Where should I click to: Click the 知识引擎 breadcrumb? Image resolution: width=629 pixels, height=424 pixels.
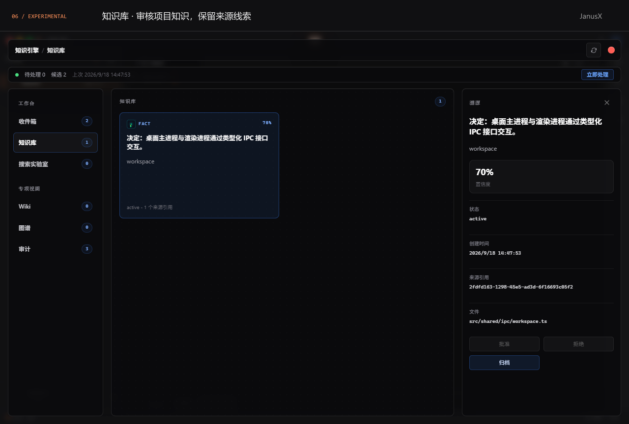[27, 50]
